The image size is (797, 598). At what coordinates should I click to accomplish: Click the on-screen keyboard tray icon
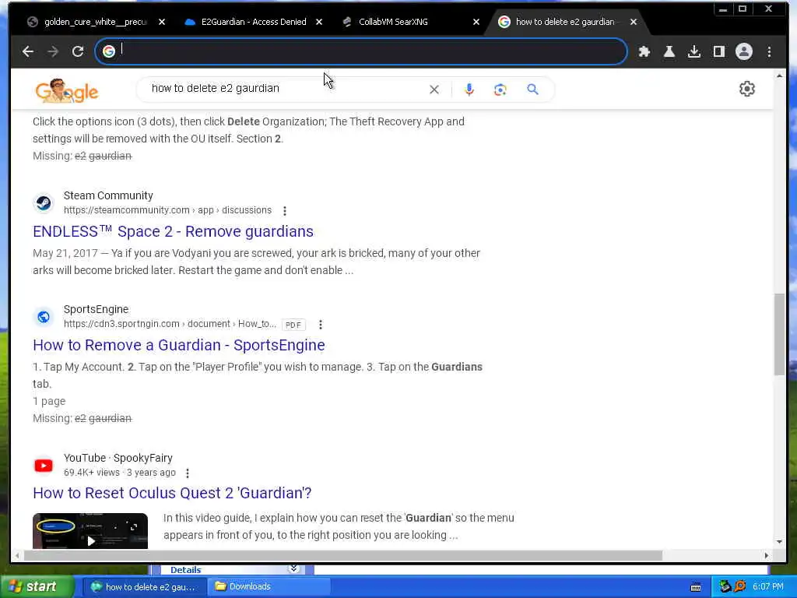pyautogui.click(x=696, y=587)
